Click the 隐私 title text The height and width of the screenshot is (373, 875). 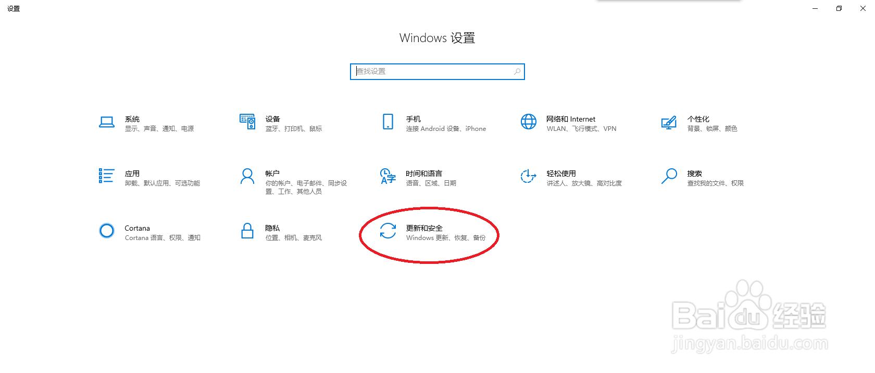point(272,228)
